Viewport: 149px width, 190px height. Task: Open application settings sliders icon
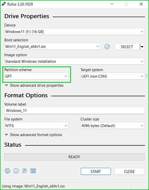click(25, 171)
